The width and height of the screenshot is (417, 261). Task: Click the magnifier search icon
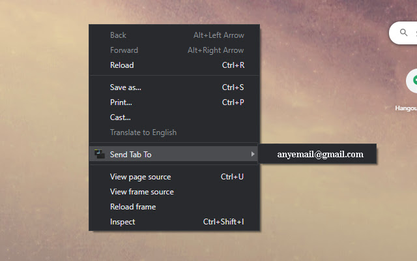(404, 32)
